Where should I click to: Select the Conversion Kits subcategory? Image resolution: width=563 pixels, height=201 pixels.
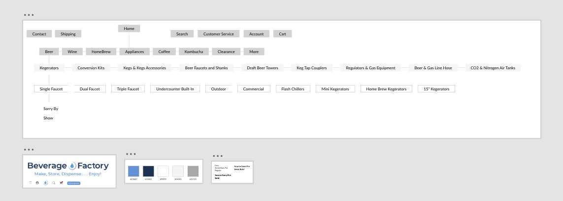pyautogui.click(x=91, y=68)
